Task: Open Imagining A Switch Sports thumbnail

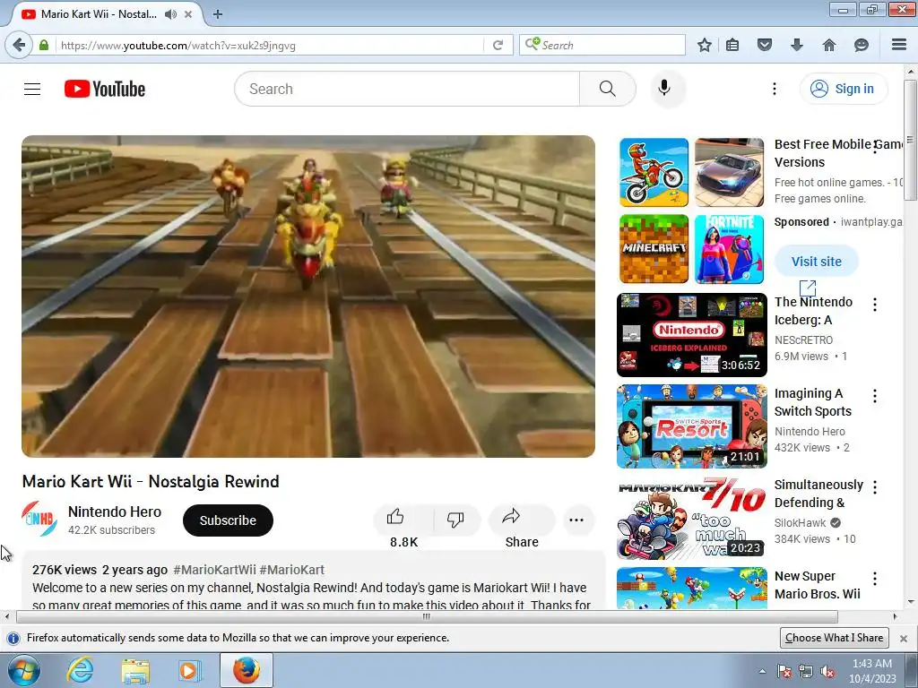Action: [x=691, y=426]
